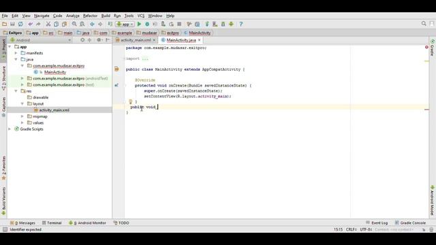This screenshot has width=436, height=245.
Task: Collapse the res folder arrow
Action: click(x=16, y=91)
